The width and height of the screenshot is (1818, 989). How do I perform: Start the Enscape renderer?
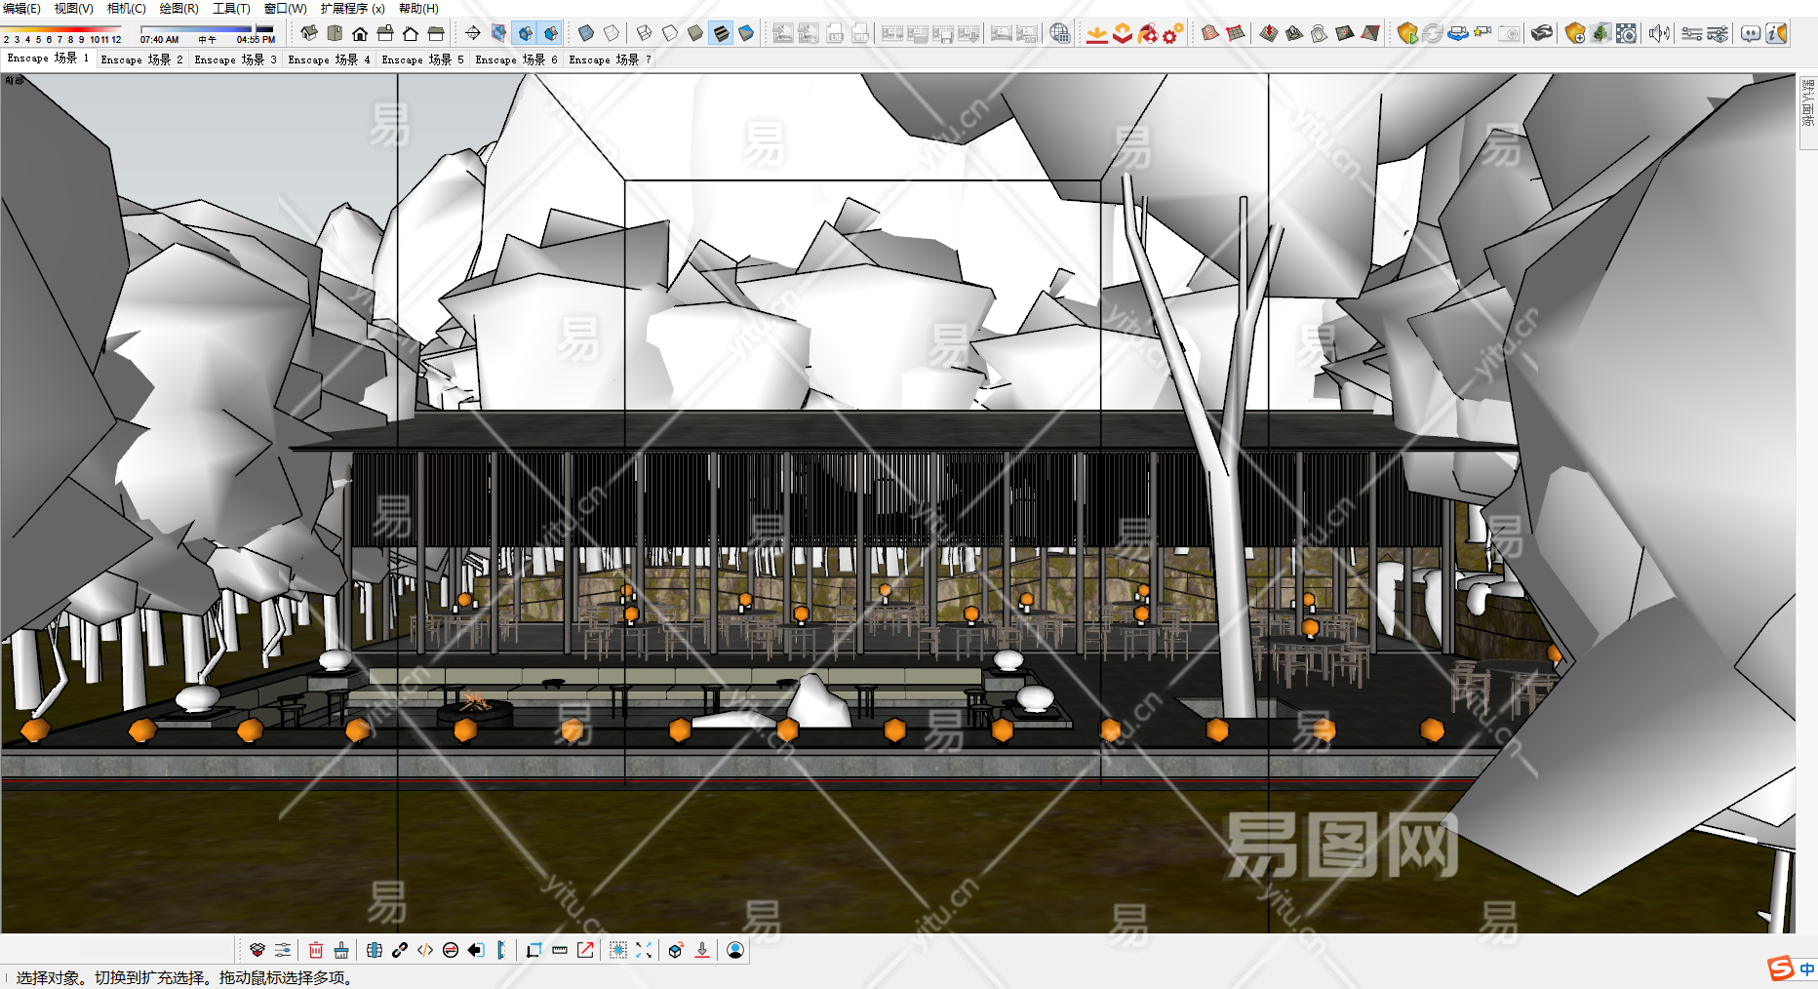[x=1407, y=33]
